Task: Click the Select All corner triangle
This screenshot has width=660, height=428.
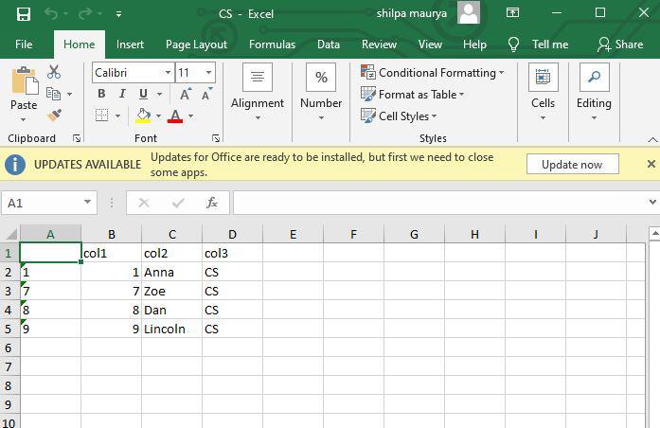Action: click(x=10, y=234)
